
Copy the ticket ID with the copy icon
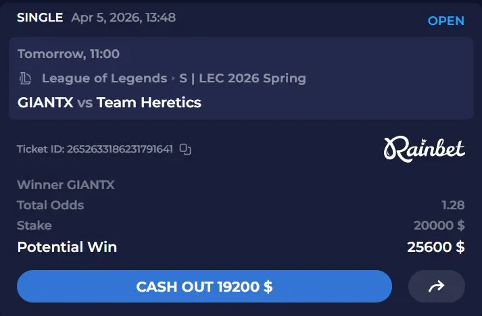[x=185, y=149]
